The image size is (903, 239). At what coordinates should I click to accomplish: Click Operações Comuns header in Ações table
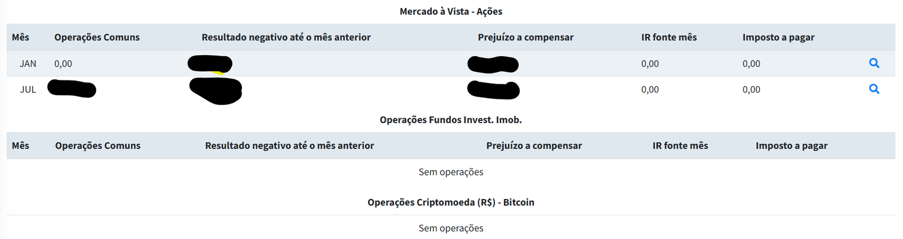click(x=97, y=37)
